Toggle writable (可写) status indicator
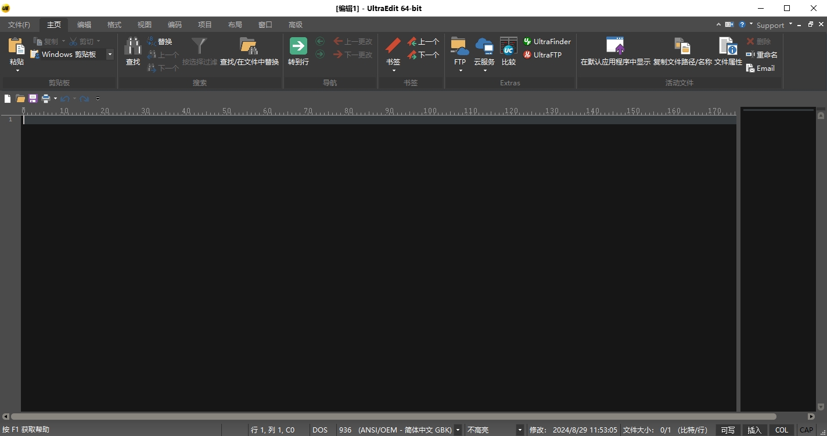This screenshot has width=827, height=436. [x=728, y=430]
